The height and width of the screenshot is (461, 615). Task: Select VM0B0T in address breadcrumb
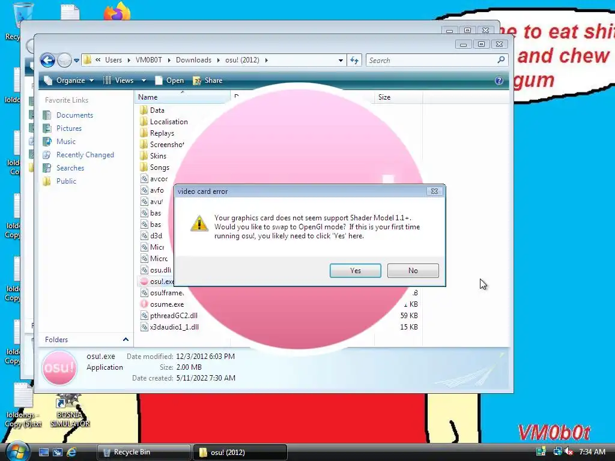149,60
